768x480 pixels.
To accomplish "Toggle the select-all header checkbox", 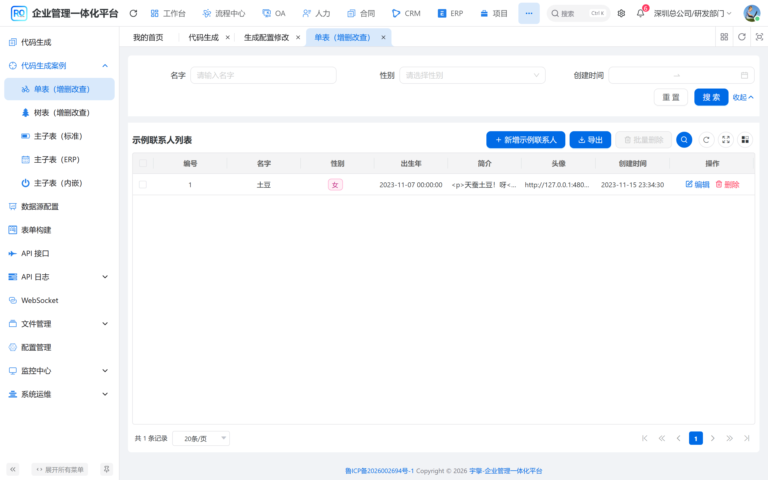I will click(x=143, y=163).
